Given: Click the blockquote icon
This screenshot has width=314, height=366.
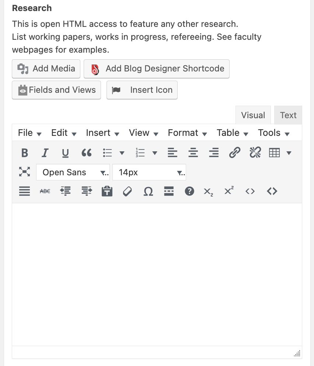Looking at the screenshot, I should [x=86, y=152].
